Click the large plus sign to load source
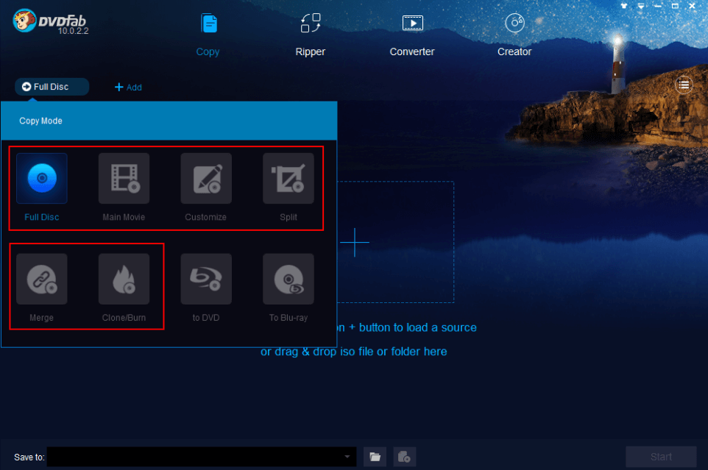708x470 pixels. 354,242
